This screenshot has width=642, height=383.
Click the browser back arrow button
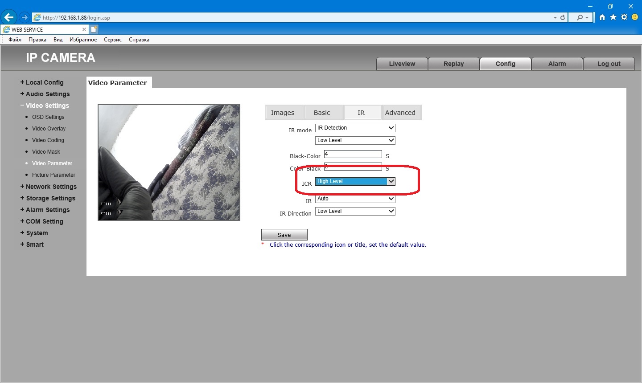pos(9,17)
